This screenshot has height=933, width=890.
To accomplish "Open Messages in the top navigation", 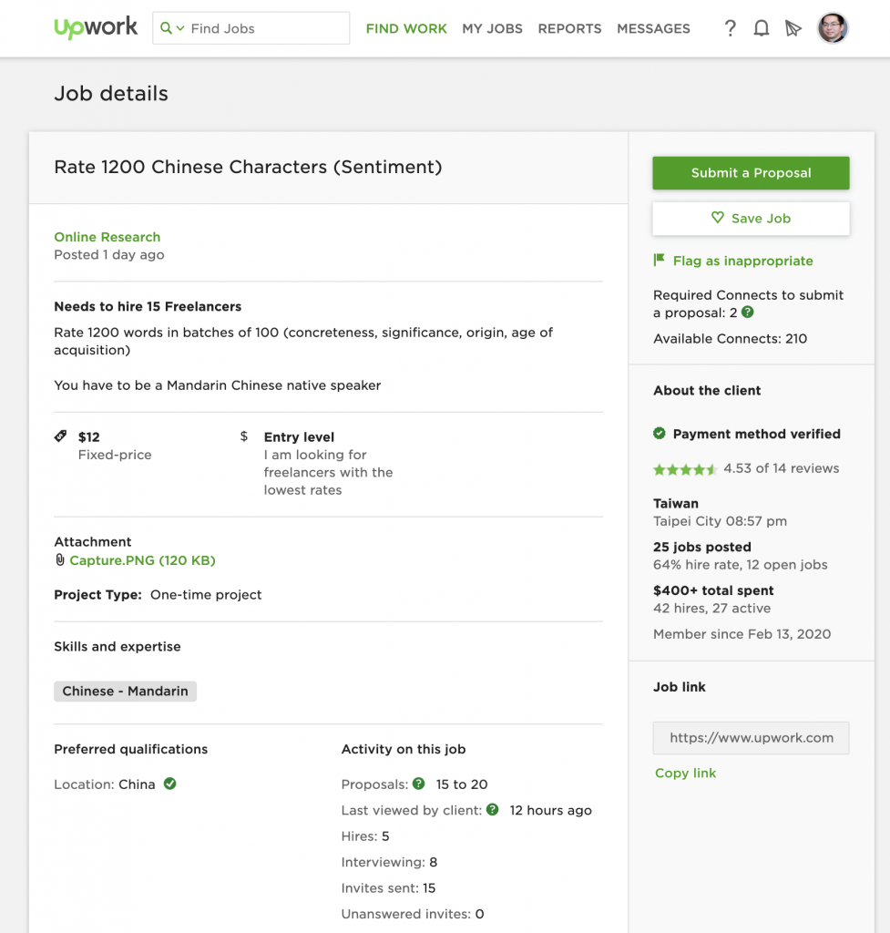I will click(x=653, y=28).
